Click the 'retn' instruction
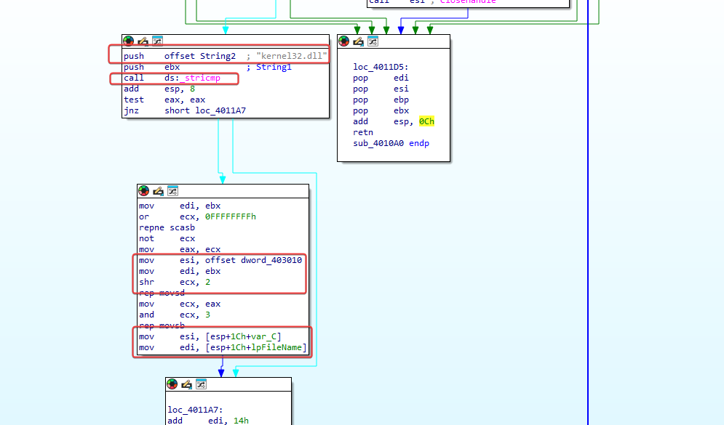Image resolution: width=724 pixels, height=425 pixels. 363,132
